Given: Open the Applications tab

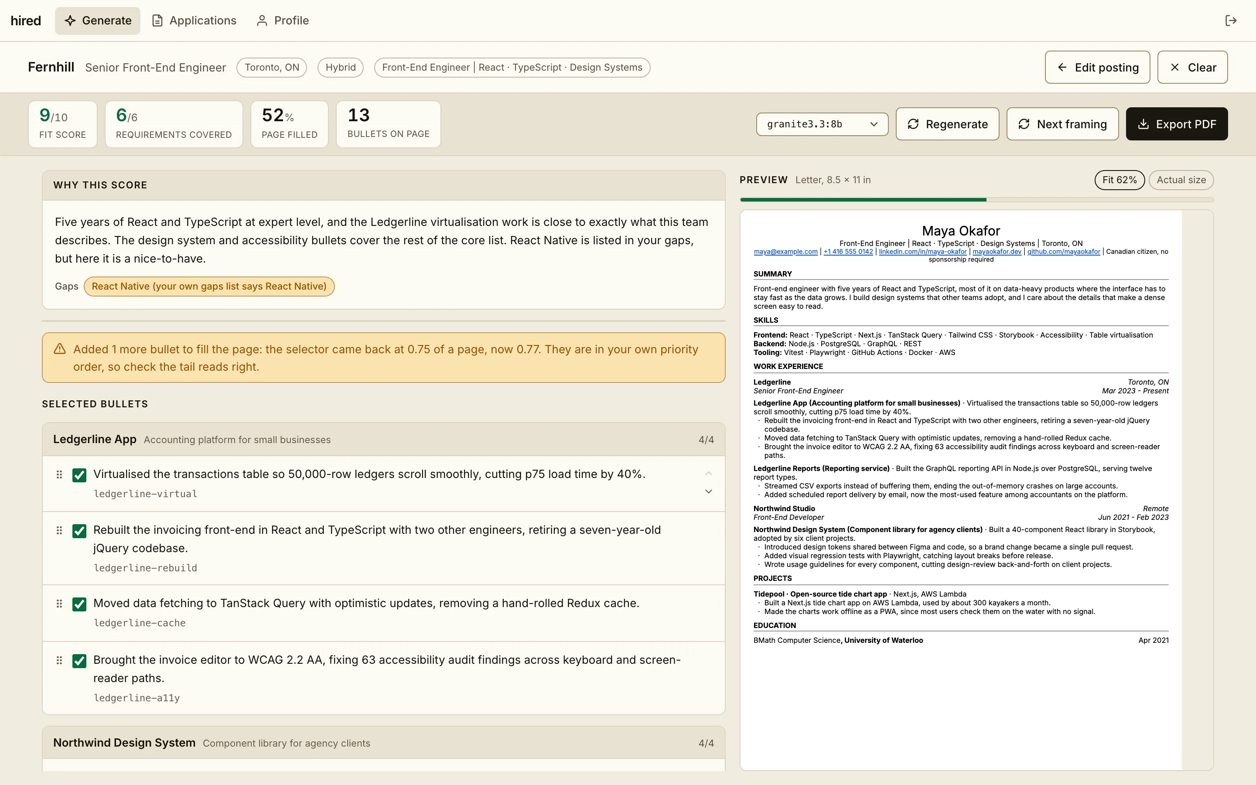Looking at the screenshot, I should (x=194, y=21).
